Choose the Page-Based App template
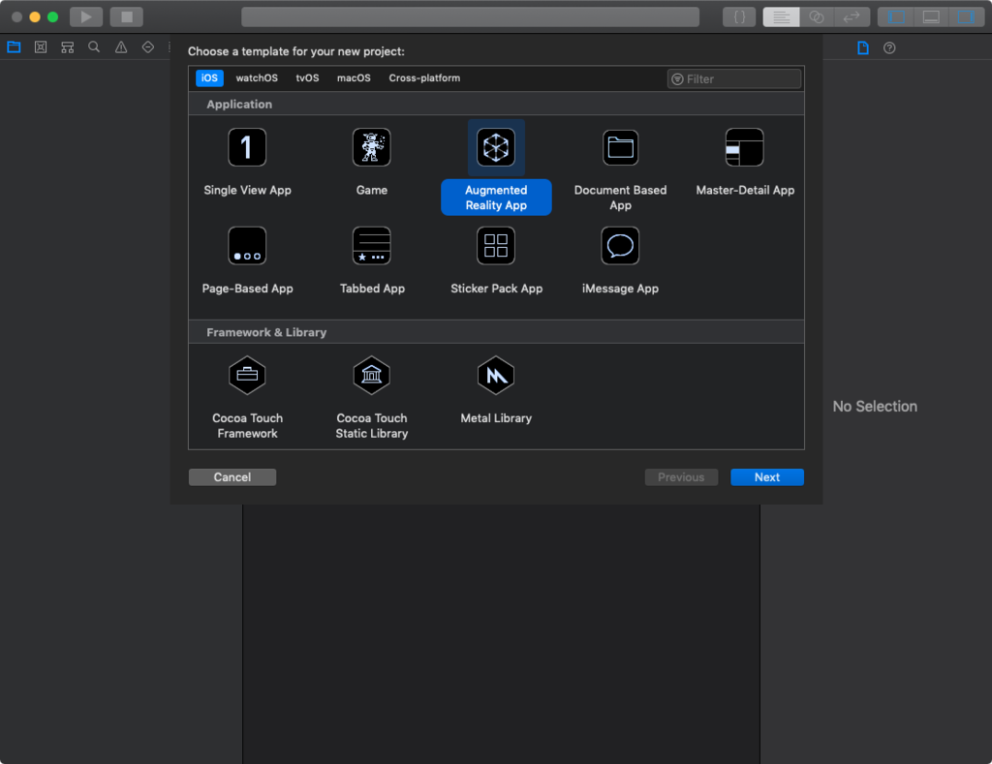The image size is (992, 764). [247, 260]
